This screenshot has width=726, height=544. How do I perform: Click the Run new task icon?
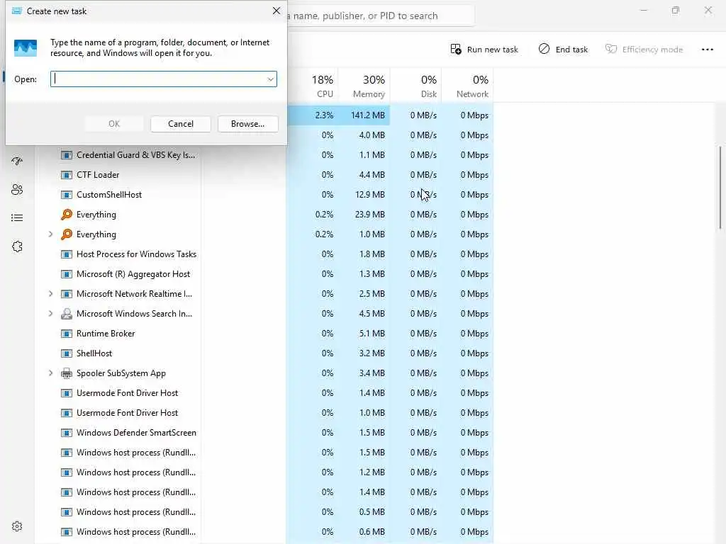(x=456, y=49)
